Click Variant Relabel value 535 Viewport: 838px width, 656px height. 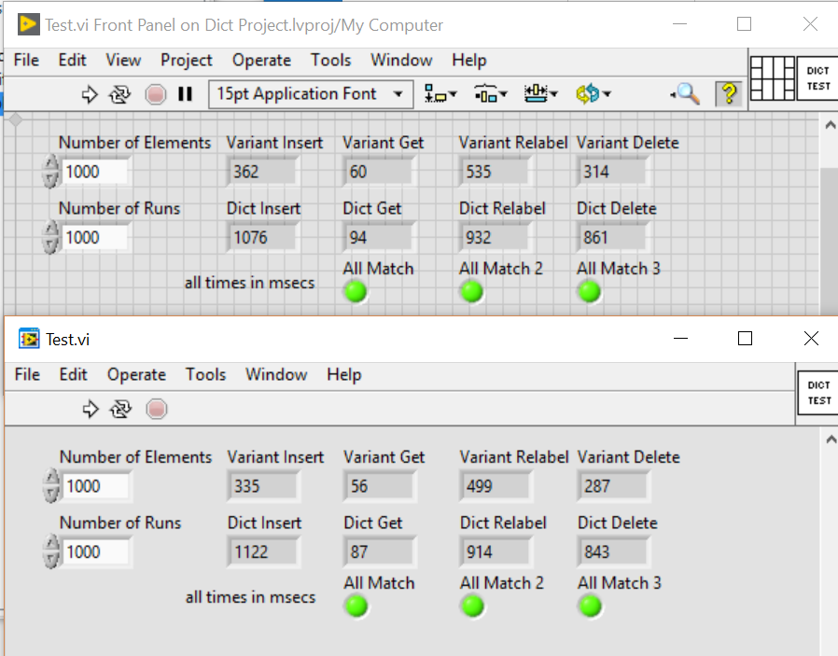(x=495, y=172)
